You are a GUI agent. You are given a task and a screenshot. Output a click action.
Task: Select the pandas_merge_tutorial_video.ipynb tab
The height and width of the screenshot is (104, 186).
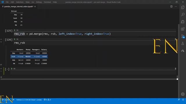(x=19, y=6)
